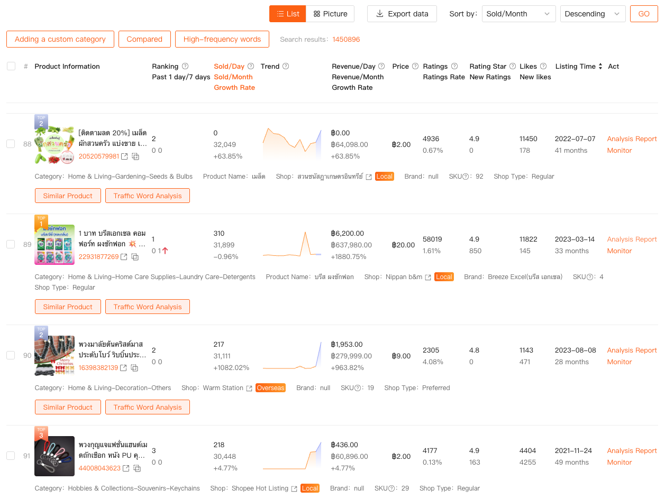Open Nippan b&m shop external link icon
The width and height of the screenshot is (665, 499).
(428, 277)
